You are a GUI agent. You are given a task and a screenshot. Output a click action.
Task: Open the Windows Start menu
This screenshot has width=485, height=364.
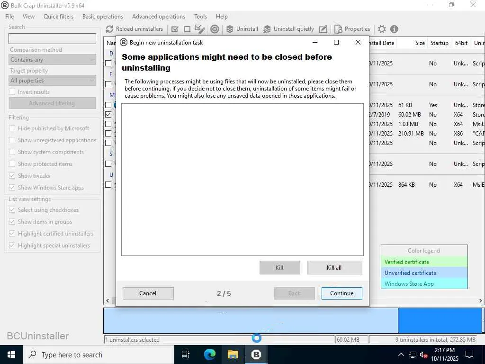[11, 355]
